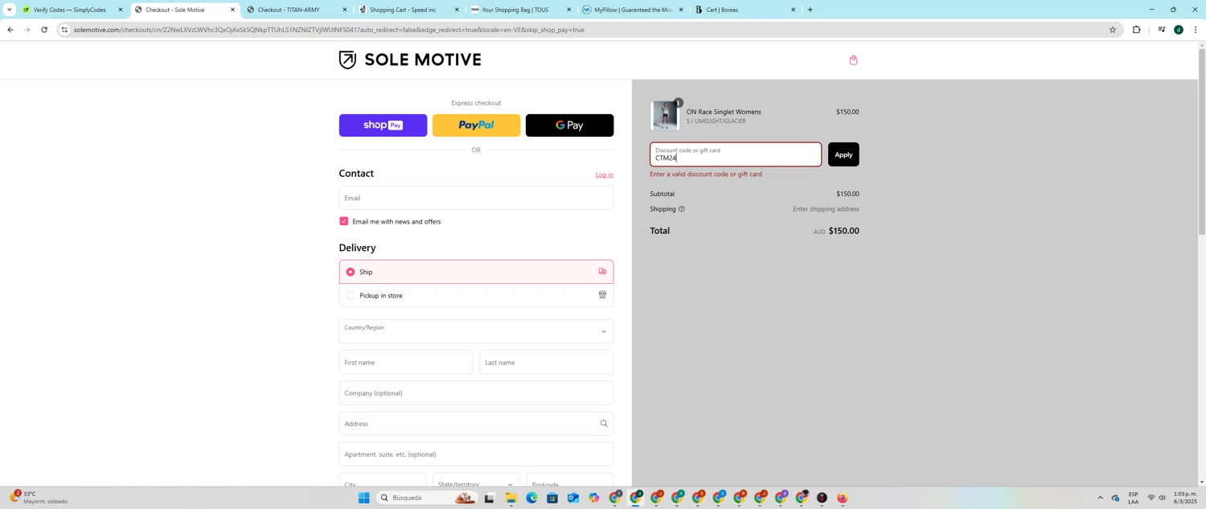Open the tab search dropdown arrow
This screenshot has width=1206, height=509.
[x=9, y=10]
